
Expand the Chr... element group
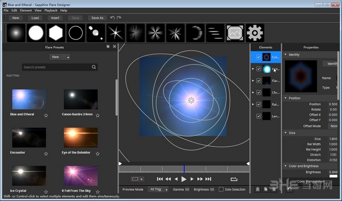(253, 93)
